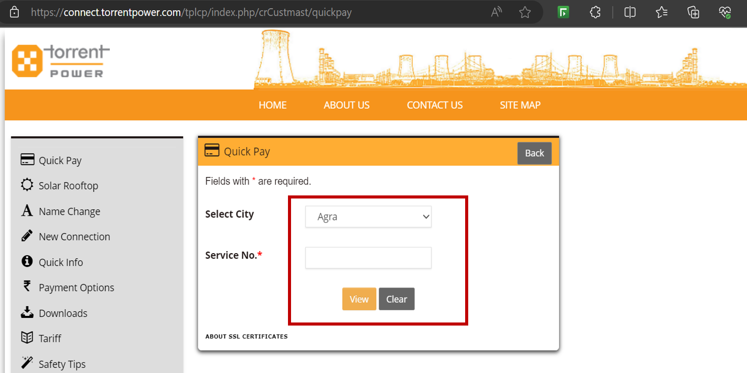The image size is (747, 373).
Task: Open the CONTACT US menu item
Action: click(x=435, y=105)
